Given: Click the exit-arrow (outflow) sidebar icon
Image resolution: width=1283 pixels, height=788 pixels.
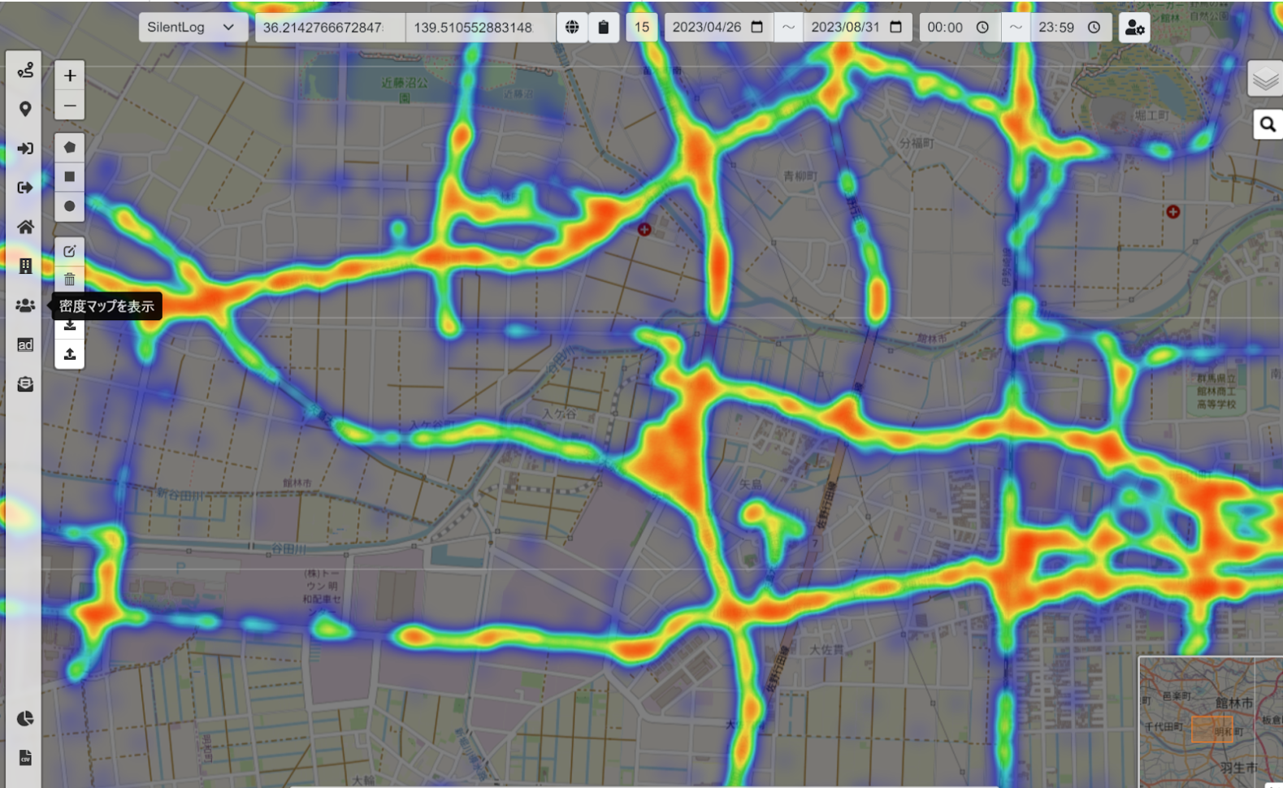Looking at the screenshot, I should (x=25, y=188).
